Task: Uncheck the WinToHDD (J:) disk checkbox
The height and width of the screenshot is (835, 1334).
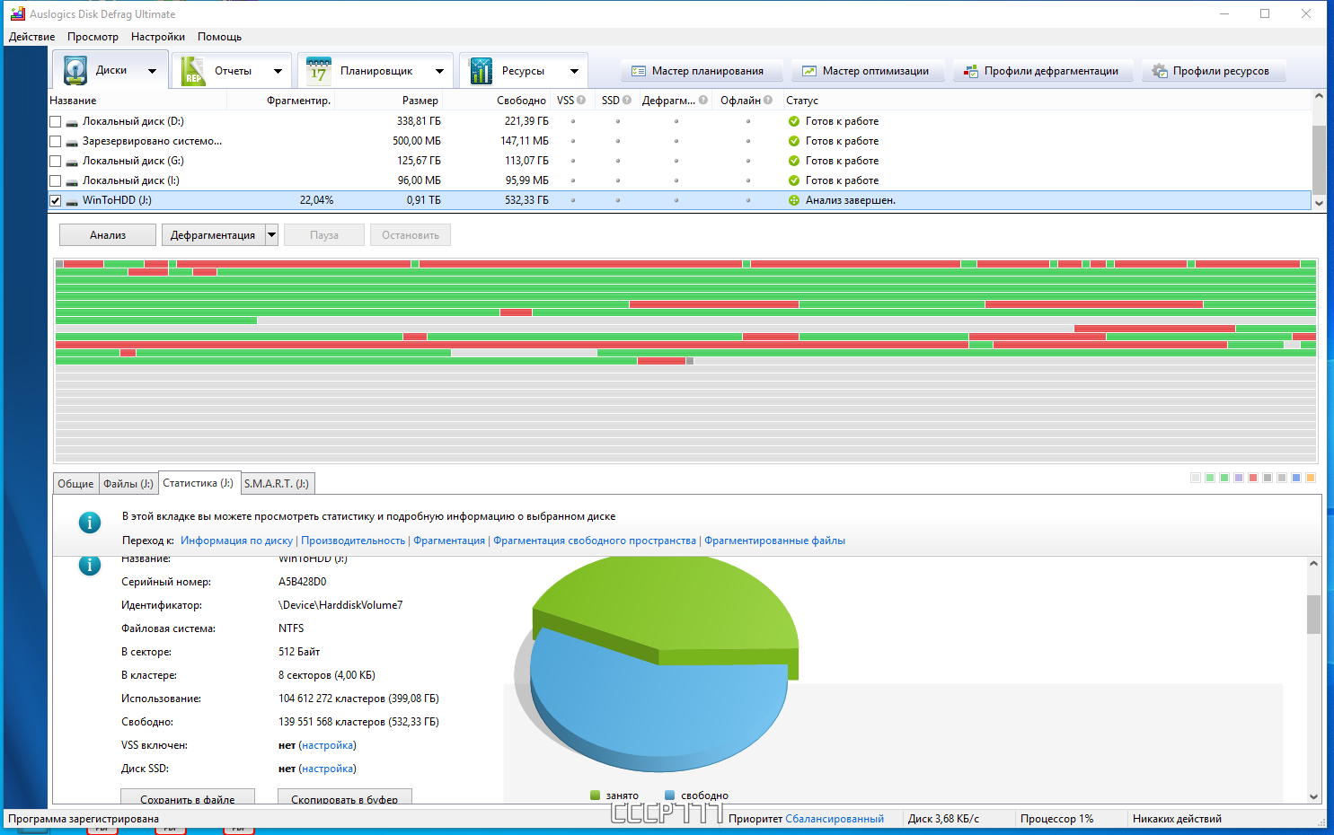Action: coord(56,200)
